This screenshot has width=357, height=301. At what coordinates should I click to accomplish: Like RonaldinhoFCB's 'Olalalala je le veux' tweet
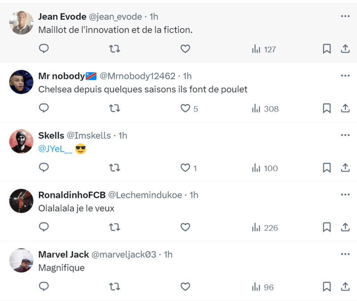(x=185, y=228)
